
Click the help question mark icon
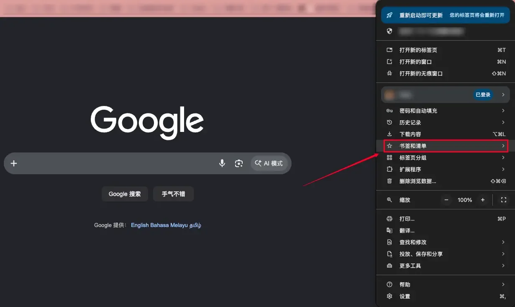(x=389, y=284)
